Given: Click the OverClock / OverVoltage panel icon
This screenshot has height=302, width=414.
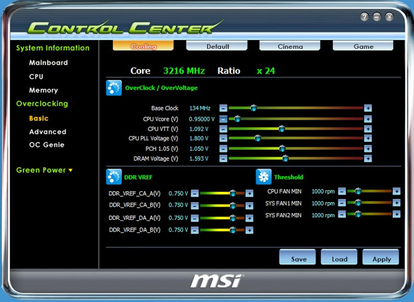Looking at the screenshot, I should point(113,88).
